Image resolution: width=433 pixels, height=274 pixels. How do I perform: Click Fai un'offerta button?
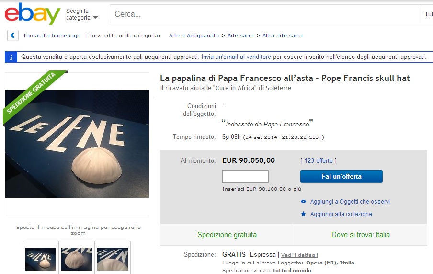click(342, 176)
